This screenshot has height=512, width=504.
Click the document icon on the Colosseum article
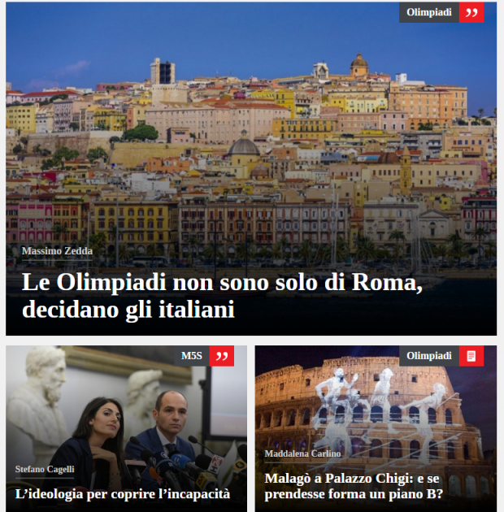pos(471,356)
